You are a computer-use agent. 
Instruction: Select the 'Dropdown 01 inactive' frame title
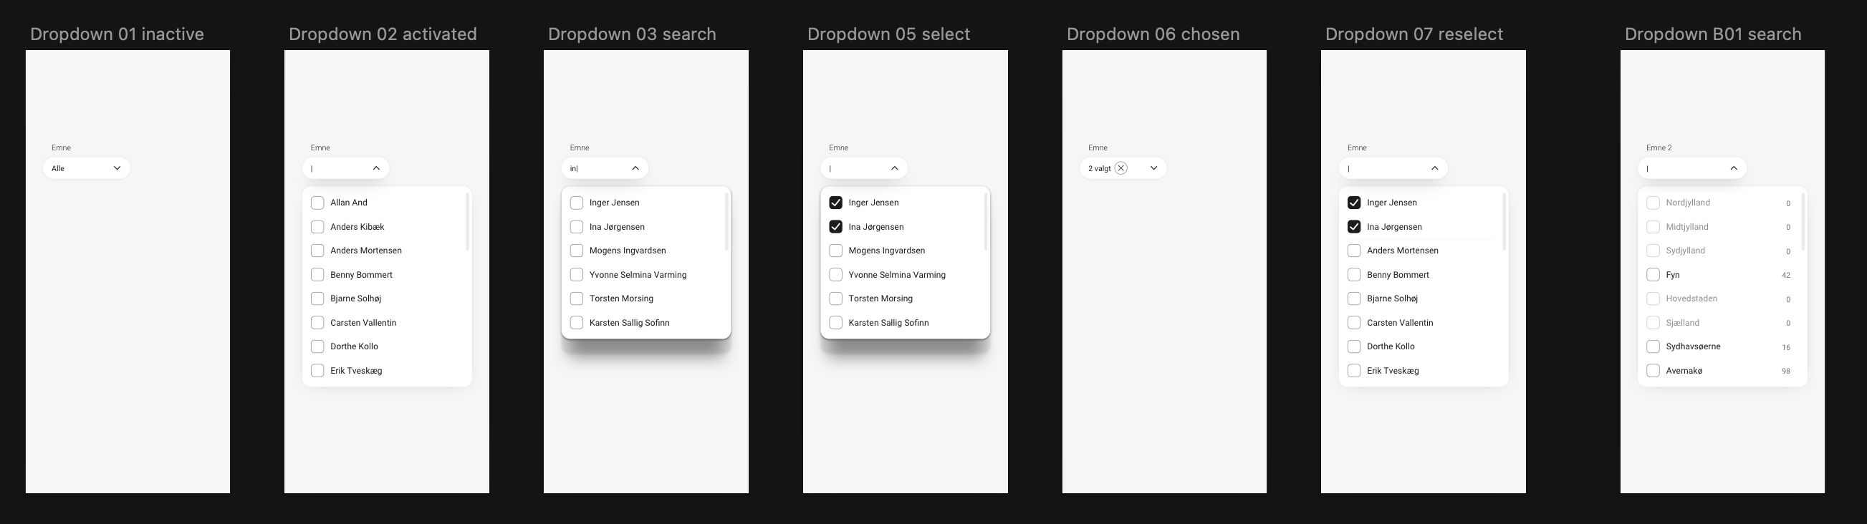[x=117, y=34]
